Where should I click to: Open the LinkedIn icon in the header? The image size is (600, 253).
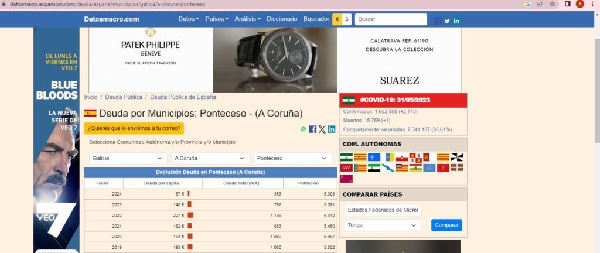[x=456, y=21]
